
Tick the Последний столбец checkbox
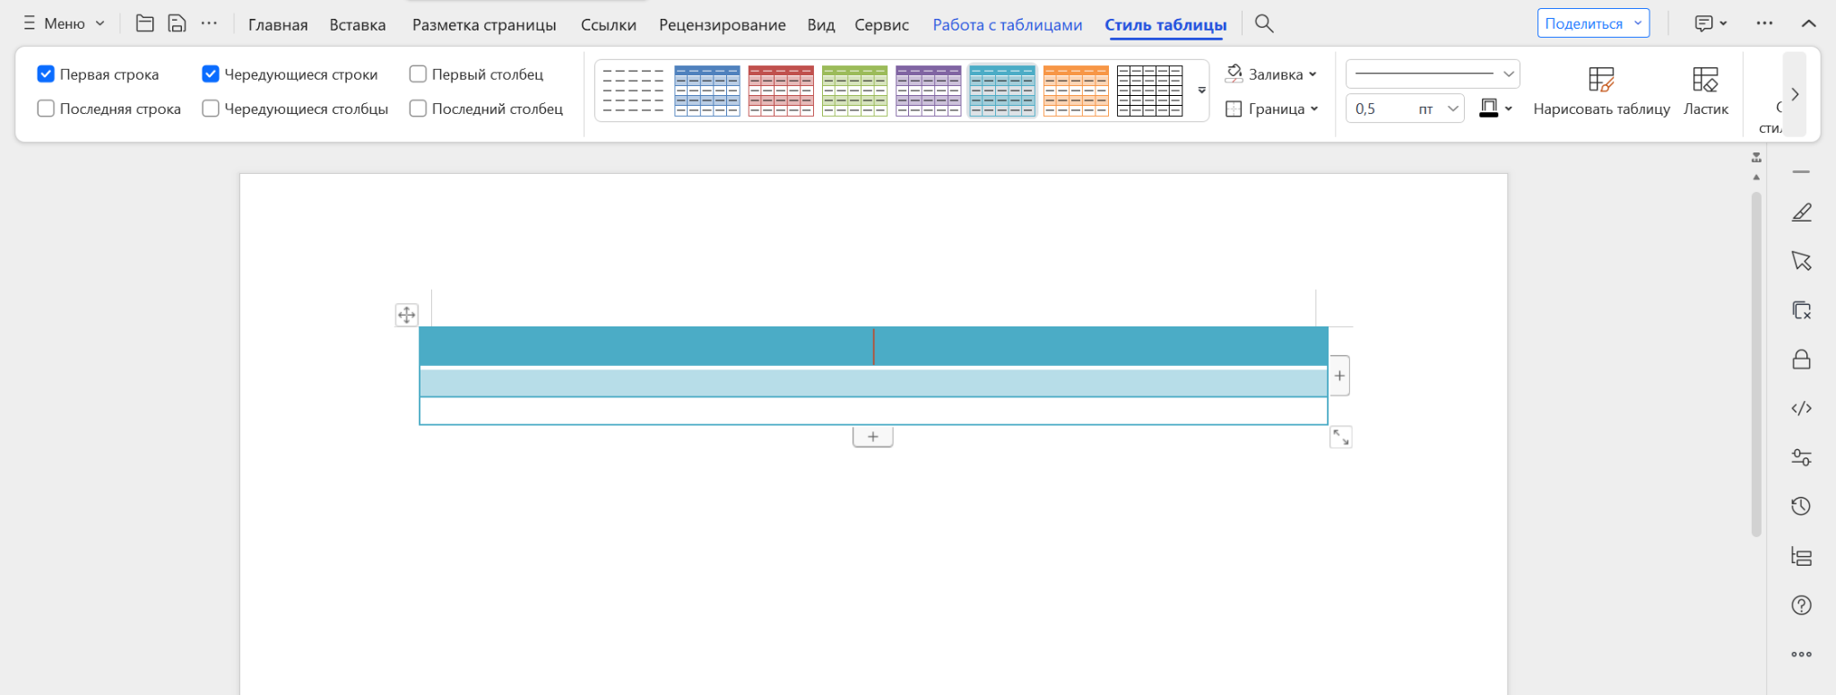click(418, 109)
